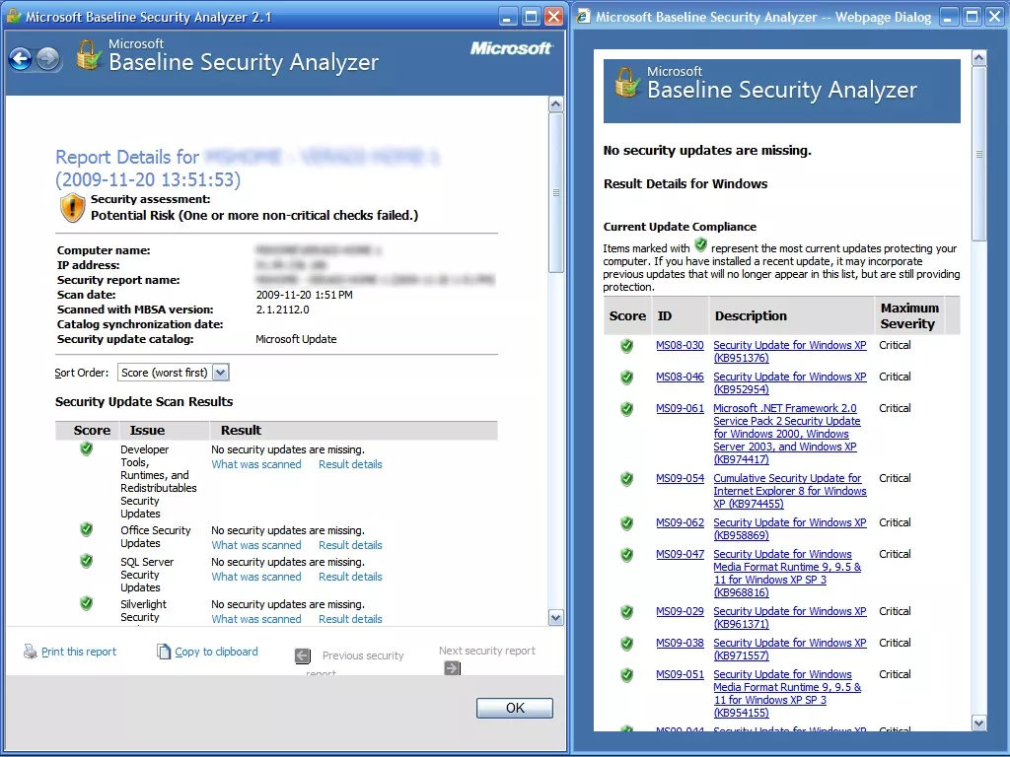Click green shield beside Silverlight Security row
This screenshot has height=757, width=1010.
[x=87, y=604]
